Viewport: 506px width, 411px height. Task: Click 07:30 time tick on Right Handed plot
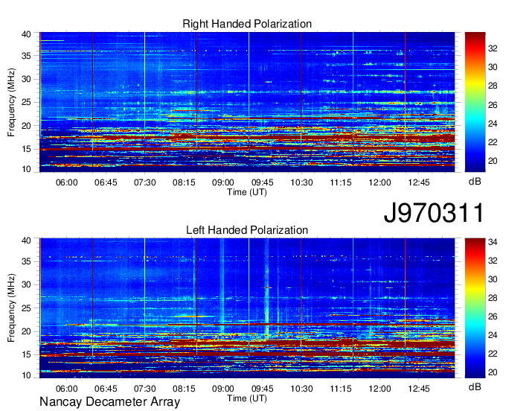[x=144, y=182]
